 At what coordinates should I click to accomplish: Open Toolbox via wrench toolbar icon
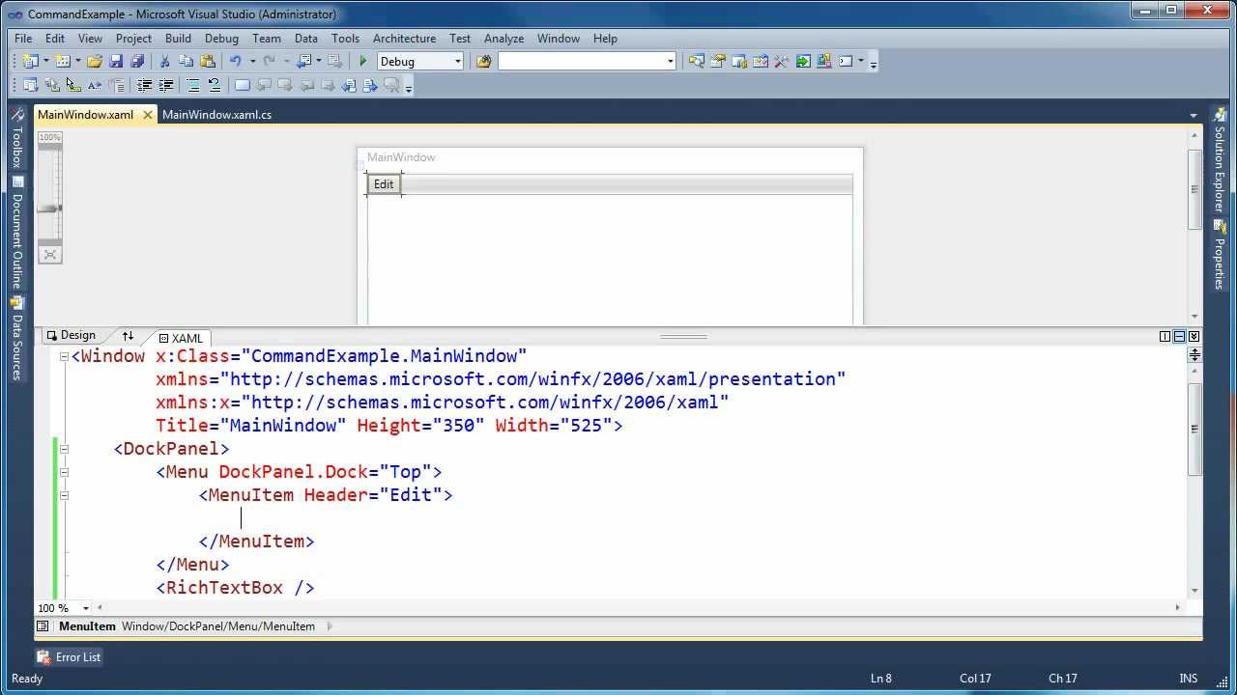coord(782,61)
